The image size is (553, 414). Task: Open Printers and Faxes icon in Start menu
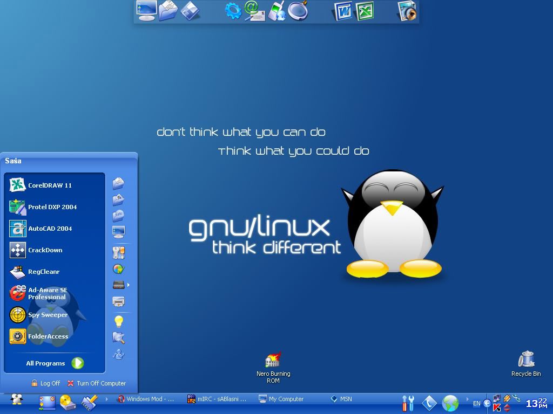click(x=118, y=301)
